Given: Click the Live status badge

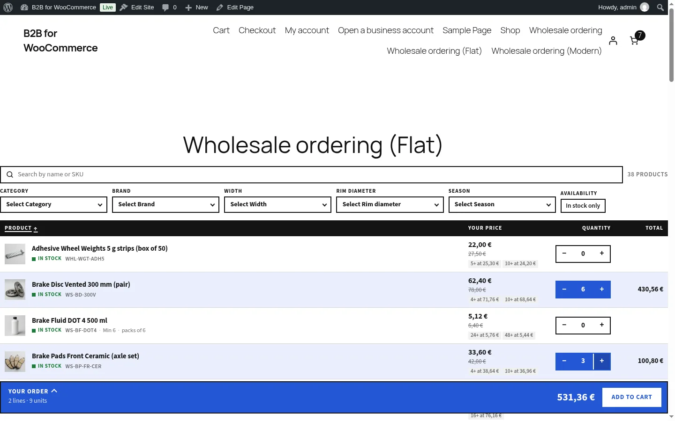Looking at the screenshot, I should 108,7.
